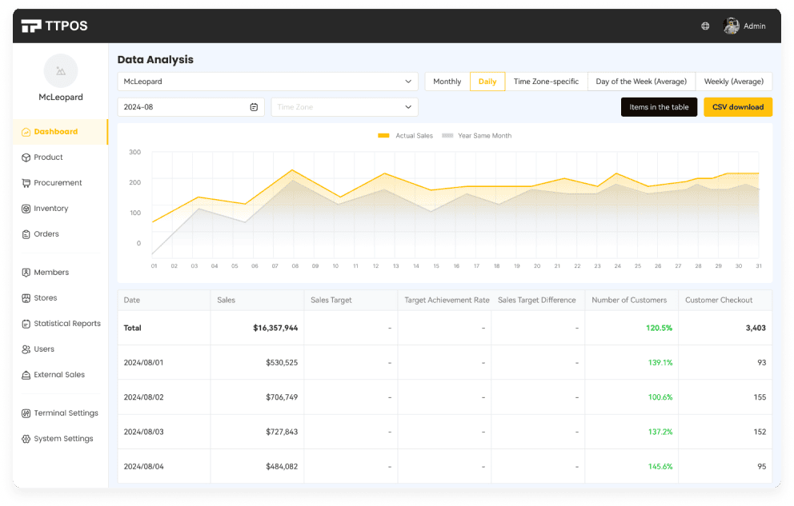Expand the McLeopard store dropdown
The image size is (794, 506).
click(267, 82)
